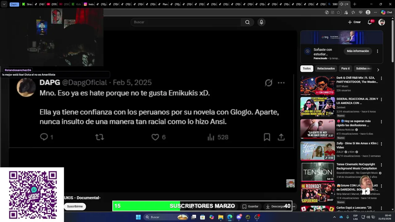
Task: Open the Windows Start menu
Action: [138, 217]
